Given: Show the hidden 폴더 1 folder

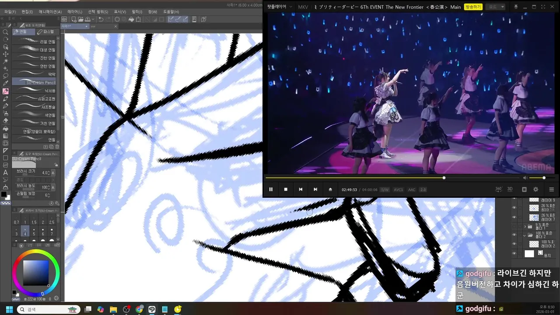Looking at the screenshot, I should point(514,226).
